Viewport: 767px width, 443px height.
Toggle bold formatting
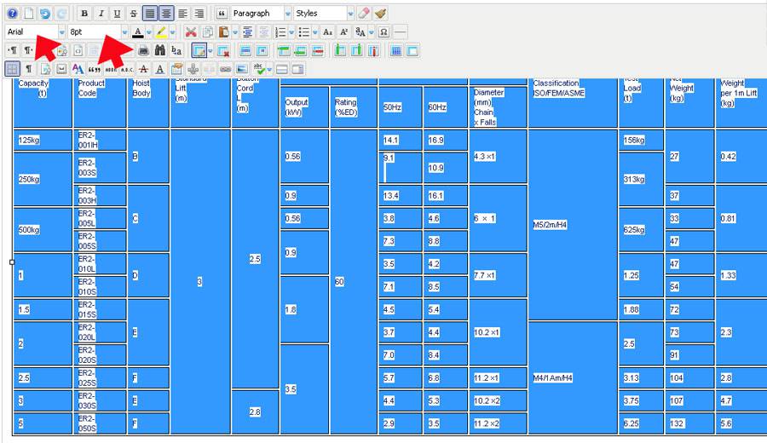[x=84, y=14]
